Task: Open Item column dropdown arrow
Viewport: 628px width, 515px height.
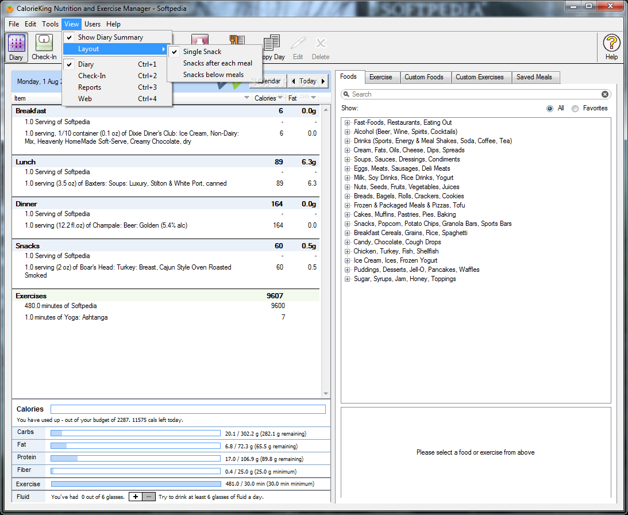Action: click(x=246, y=98)
